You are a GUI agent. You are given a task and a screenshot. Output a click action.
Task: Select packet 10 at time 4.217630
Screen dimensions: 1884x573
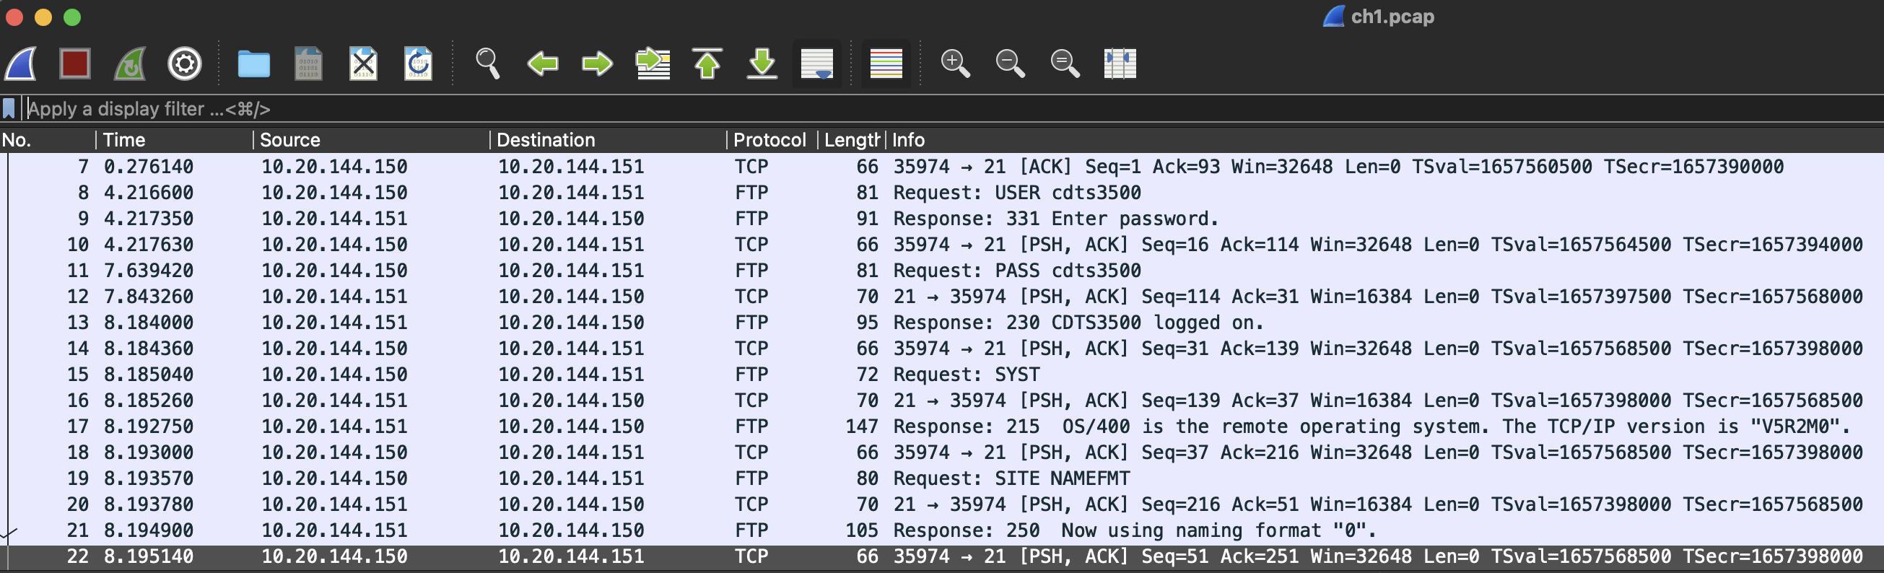(x=942, y=245)
